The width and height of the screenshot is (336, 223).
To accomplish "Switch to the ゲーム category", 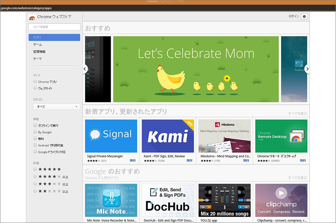I will (37, 44).
